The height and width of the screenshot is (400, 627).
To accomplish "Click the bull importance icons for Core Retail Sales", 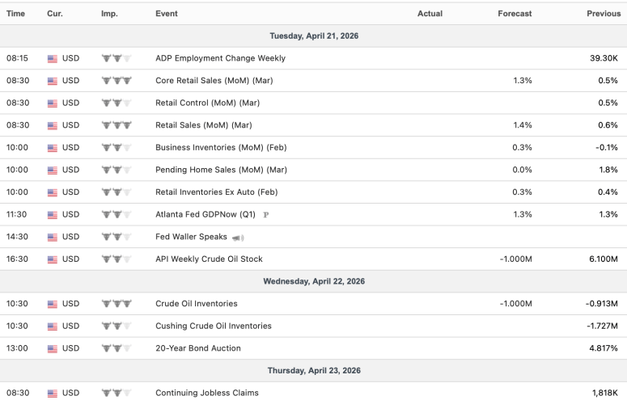I will click(117, 81).
